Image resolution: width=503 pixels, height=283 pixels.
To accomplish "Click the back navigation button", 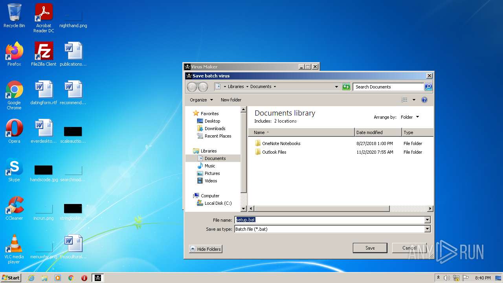I will point(192,87).
